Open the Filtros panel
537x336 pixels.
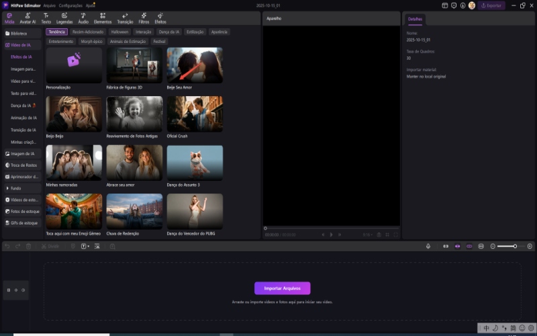(x=144, y=17)
